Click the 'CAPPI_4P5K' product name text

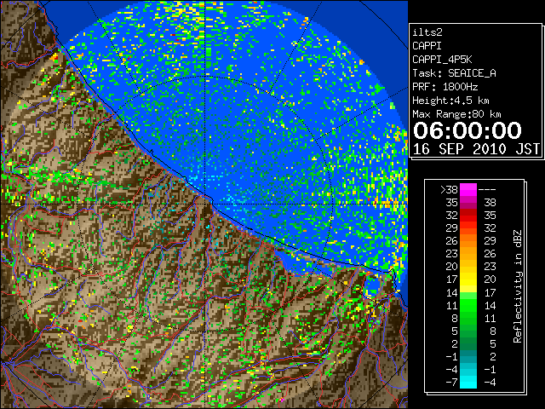point(442,60)
